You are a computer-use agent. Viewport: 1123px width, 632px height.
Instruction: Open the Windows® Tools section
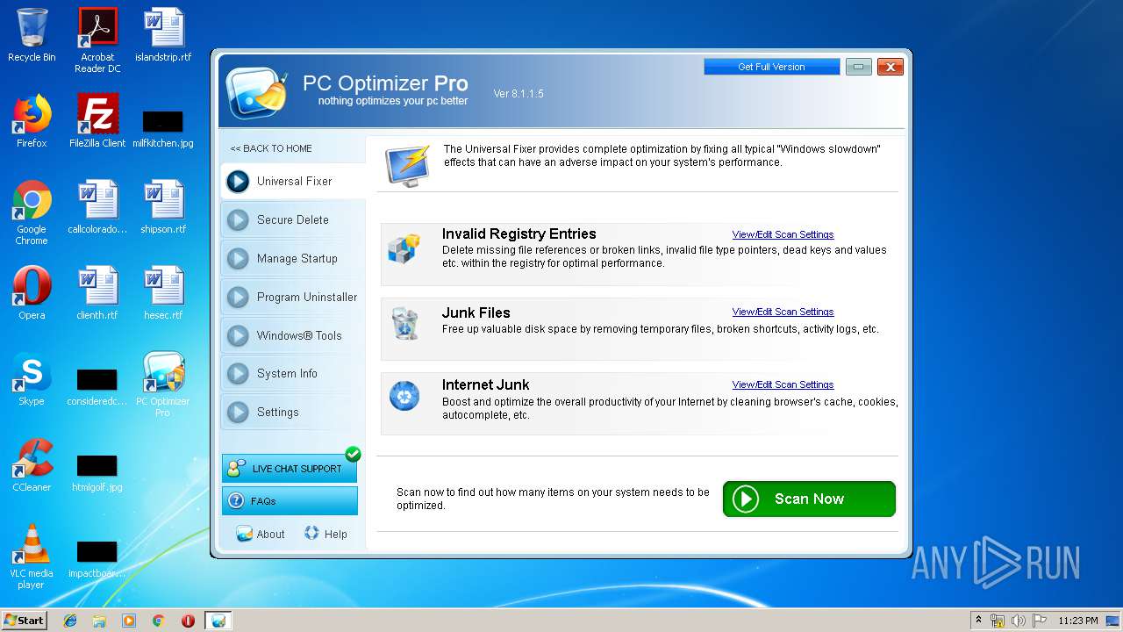(292, 335)
